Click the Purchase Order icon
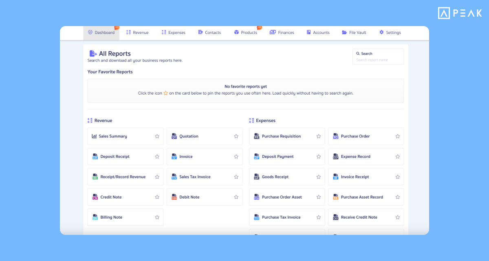The height and width of the screenshot is (261, 489). (335, 136)
